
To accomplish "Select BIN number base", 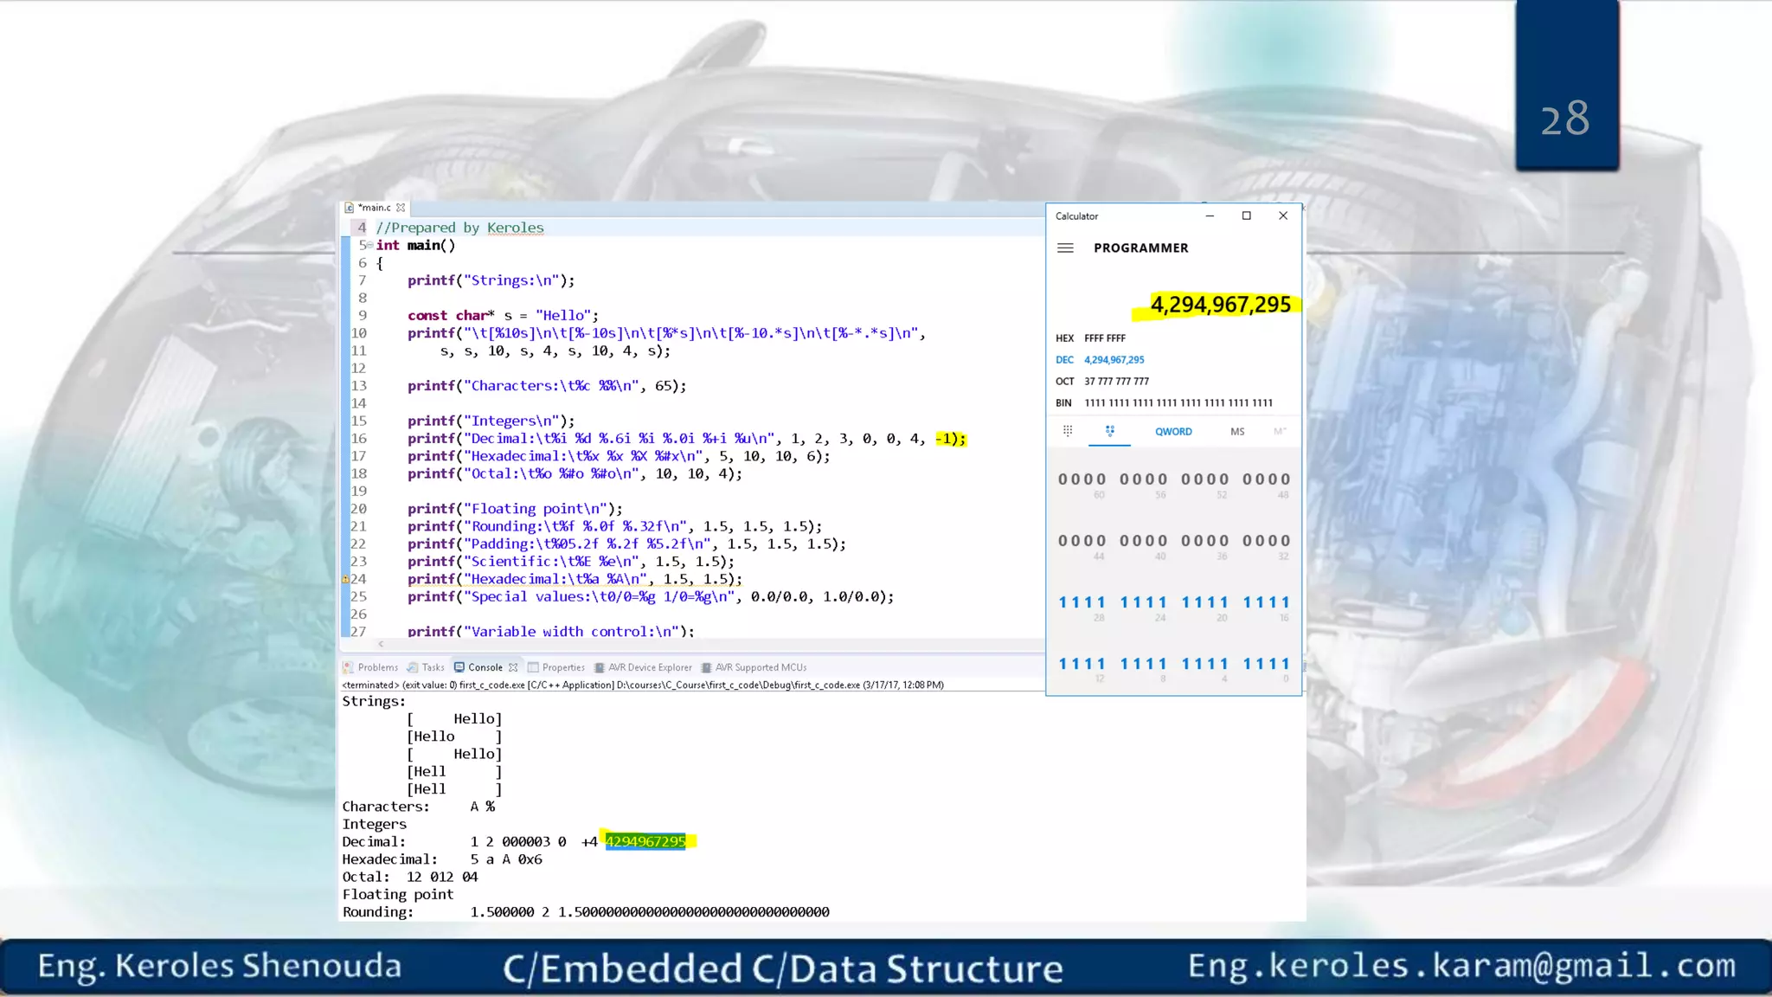I will (x=1063, y=403).
